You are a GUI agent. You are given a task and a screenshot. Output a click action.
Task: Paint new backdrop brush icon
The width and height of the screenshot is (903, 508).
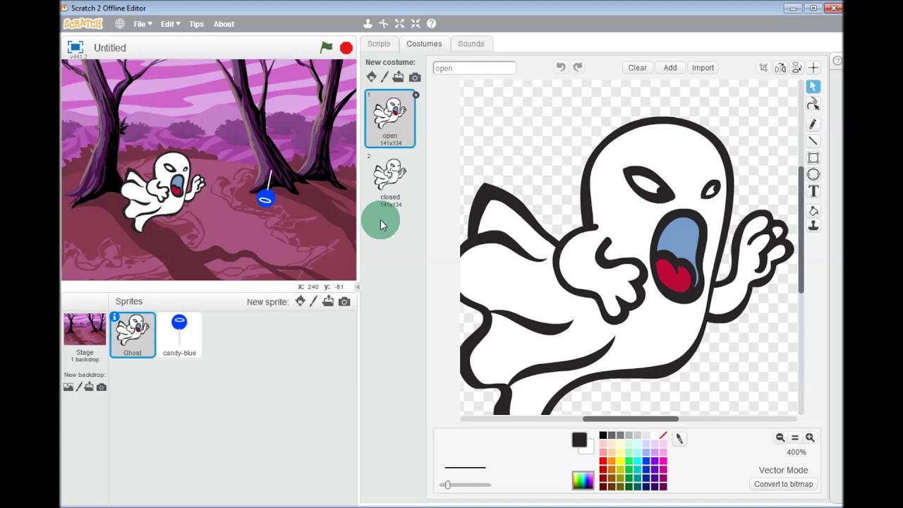(x=78, y=387)
